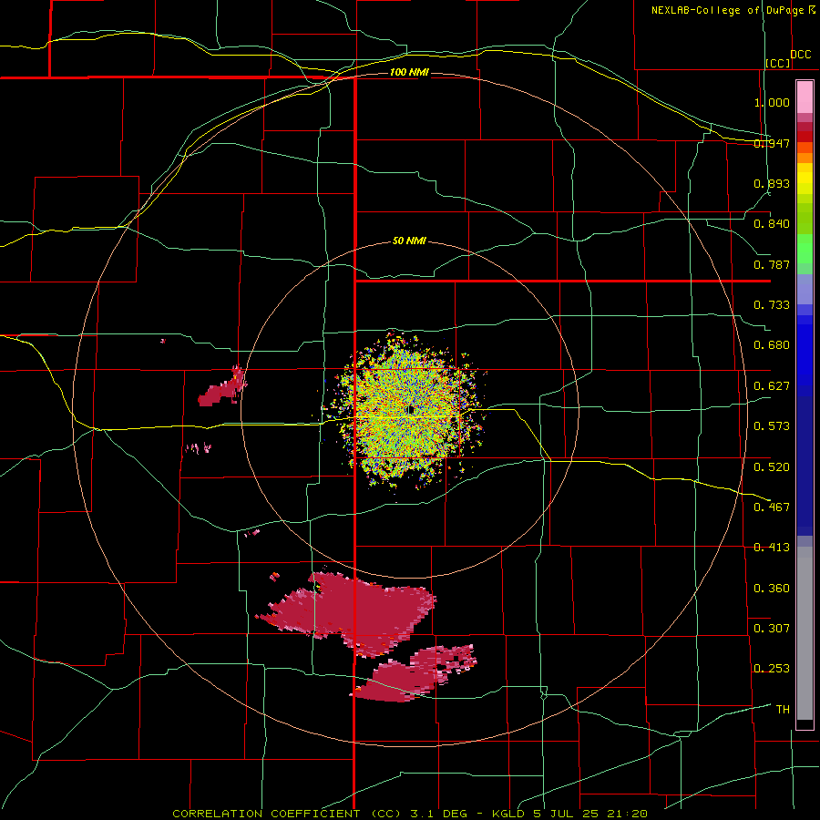820x820 pixels.
Task: Click the 0.253 color scale value
Action: 772,669
